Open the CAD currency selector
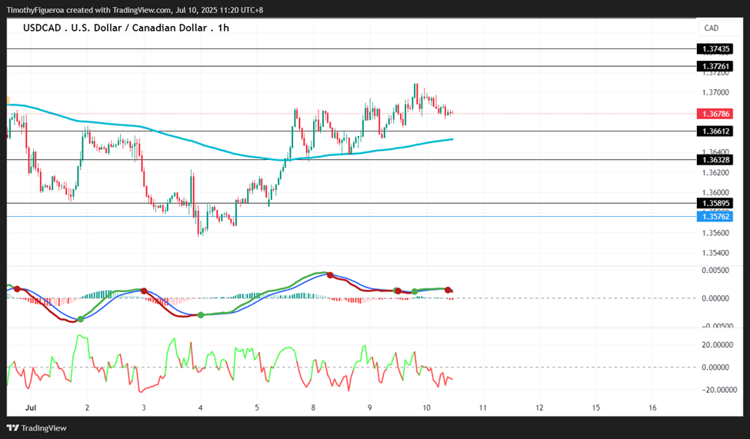Image resolution: width=750 pixels, height=439 pixels. point(719,28)
